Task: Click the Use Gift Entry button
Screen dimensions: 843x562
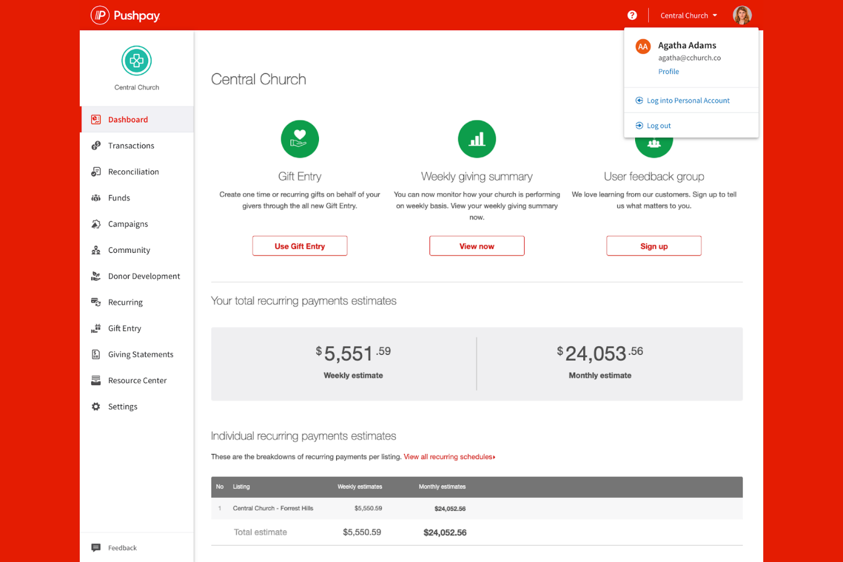Action: point(300,245)
